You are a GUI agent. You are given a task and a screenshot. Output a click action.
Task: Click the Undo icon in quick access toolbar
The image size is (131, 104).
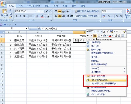[5, 24]
